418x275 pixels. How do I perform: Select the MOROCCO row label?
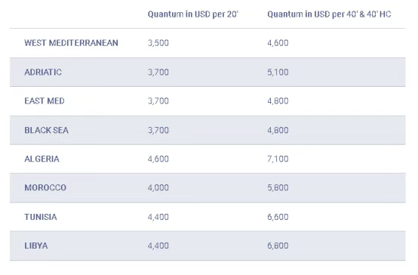click(x=45, y=187)
